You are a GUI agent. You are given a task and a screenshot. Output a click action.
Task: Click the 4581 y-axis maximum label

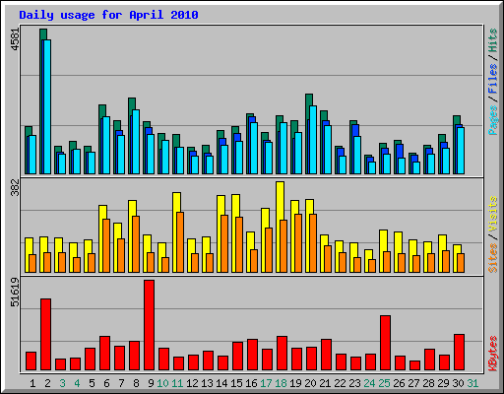pos(15,39)
